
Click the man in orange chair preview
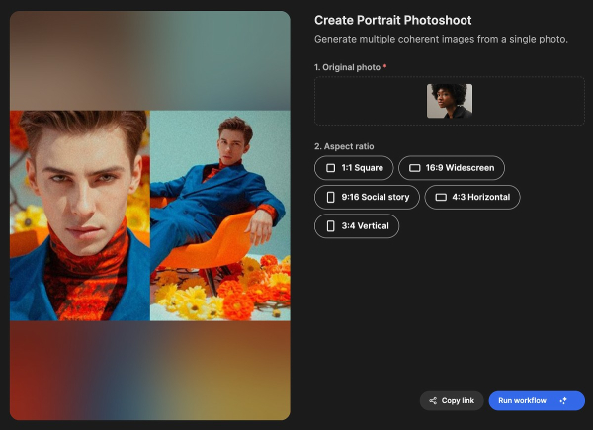coord(220,215)
